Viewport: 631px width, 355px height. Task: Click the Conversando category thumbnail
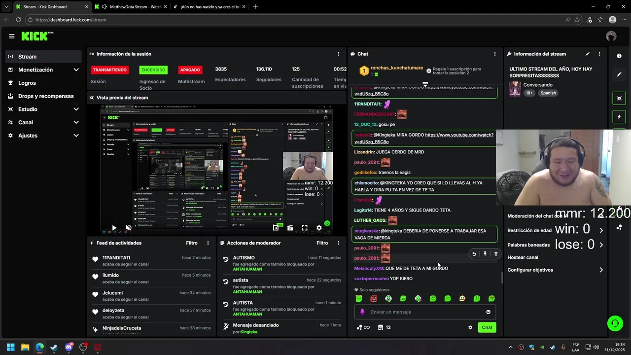[515, 89]
